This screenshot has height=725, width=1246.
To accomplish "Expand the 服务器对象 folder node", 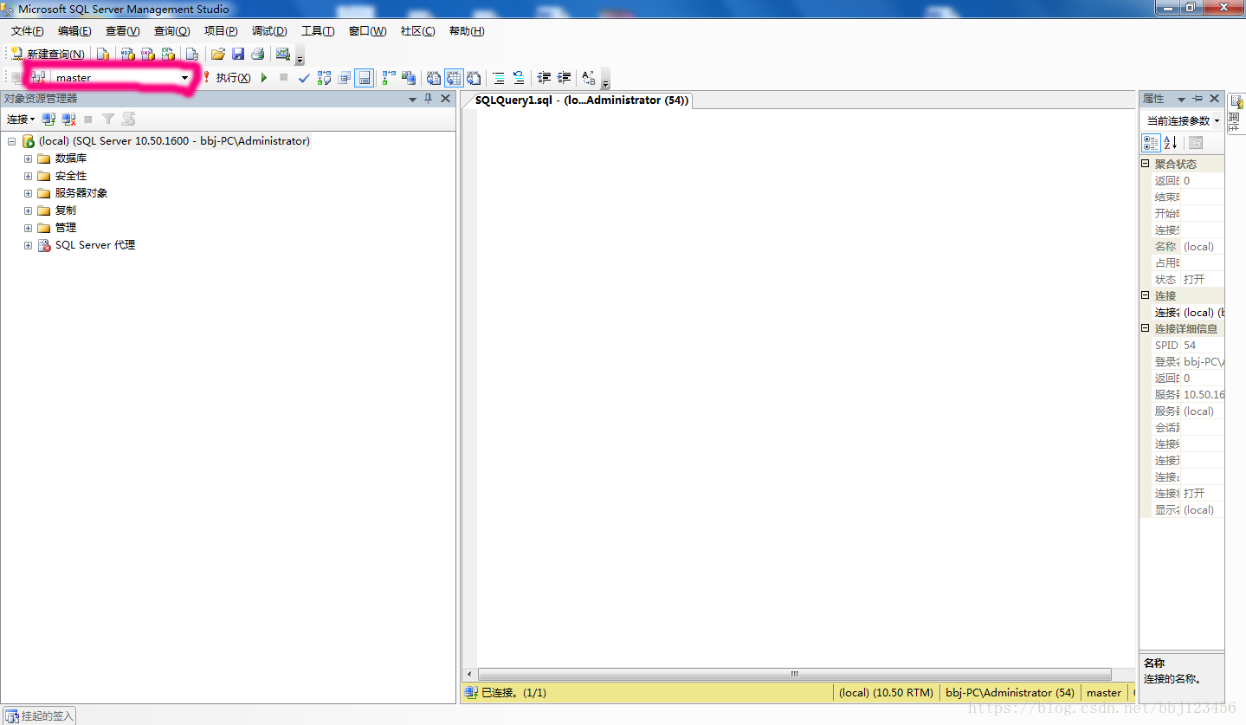I will [28, 193].
